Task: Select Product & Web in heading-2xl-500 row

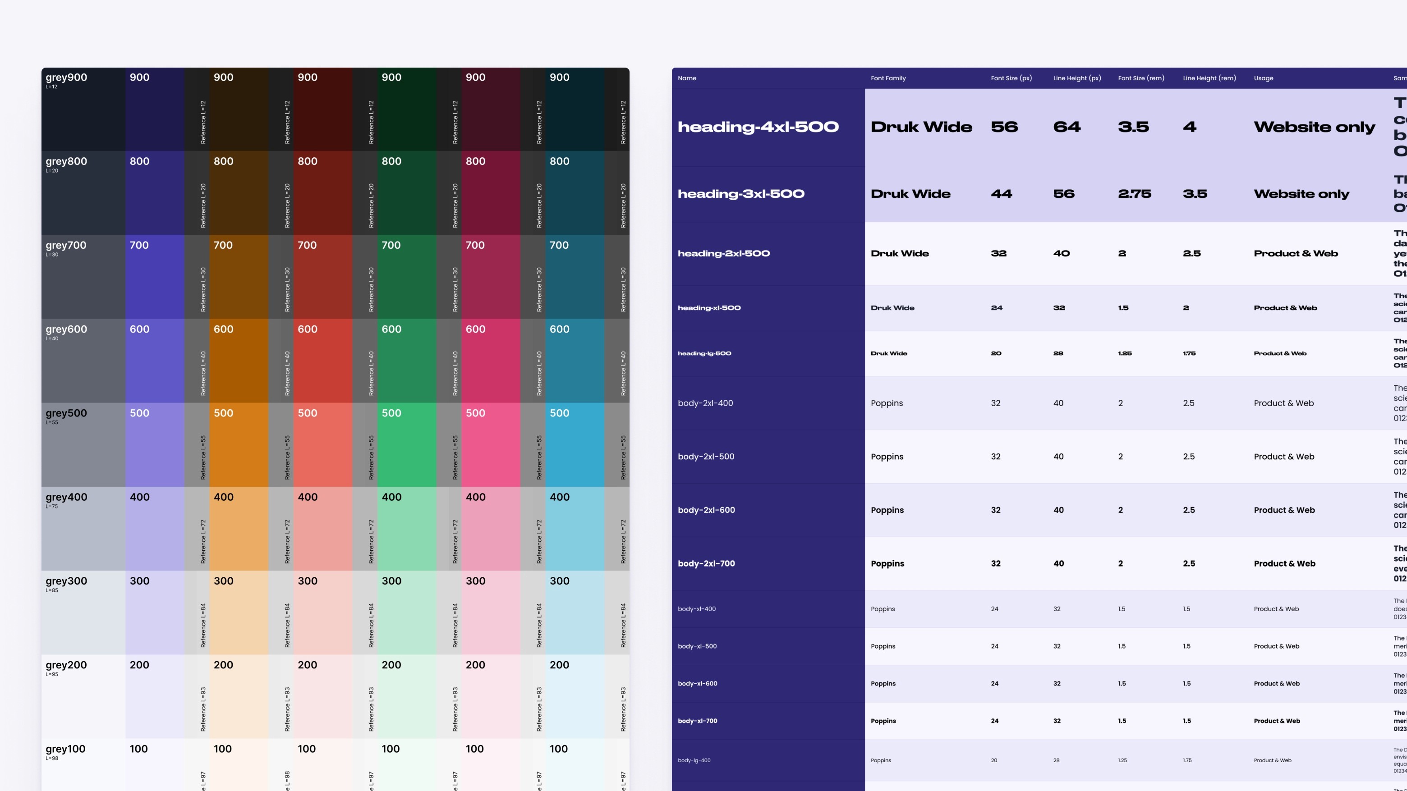Action: 1296,253
